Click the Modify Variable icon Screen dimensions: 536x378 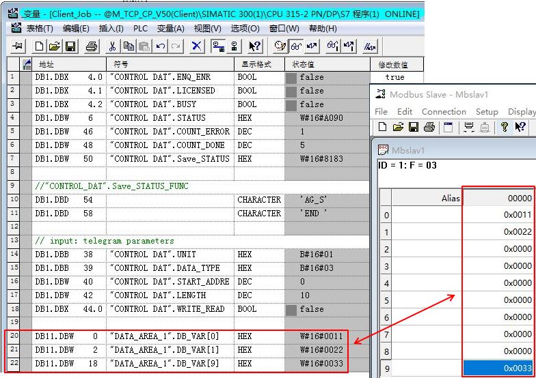tap(312, 46)
